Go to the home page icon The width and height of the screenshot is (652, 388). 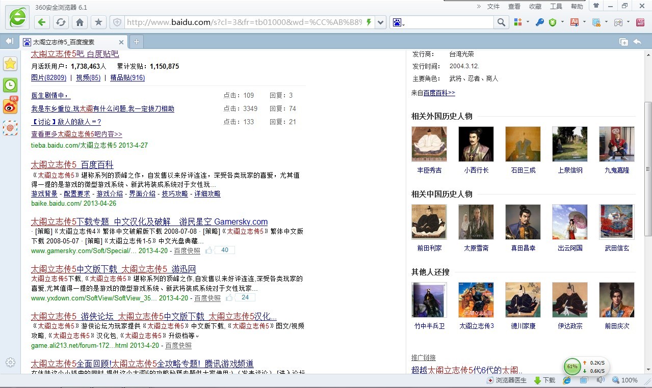click(80, 22)
